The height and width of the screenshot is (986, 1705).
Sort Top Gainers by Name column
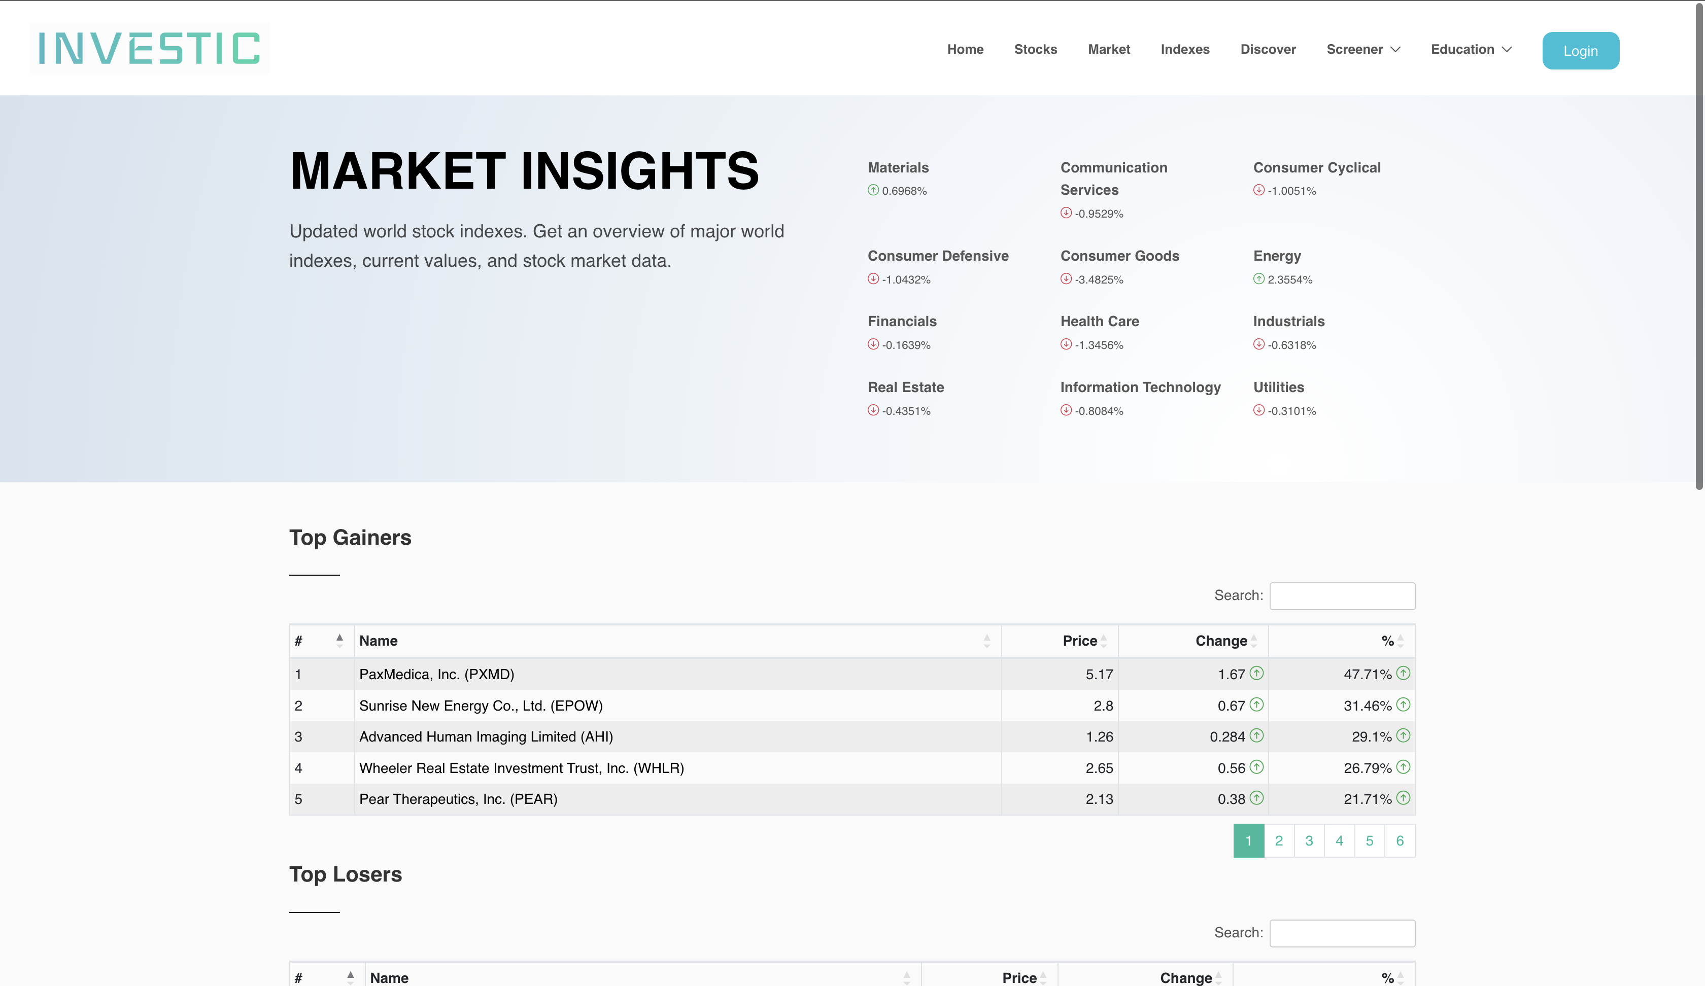pyautogui.click(x=677, y=641)
